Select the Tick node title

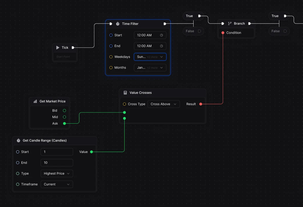(65, 47)
